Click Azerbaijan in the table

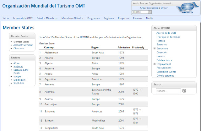[51, 104]
